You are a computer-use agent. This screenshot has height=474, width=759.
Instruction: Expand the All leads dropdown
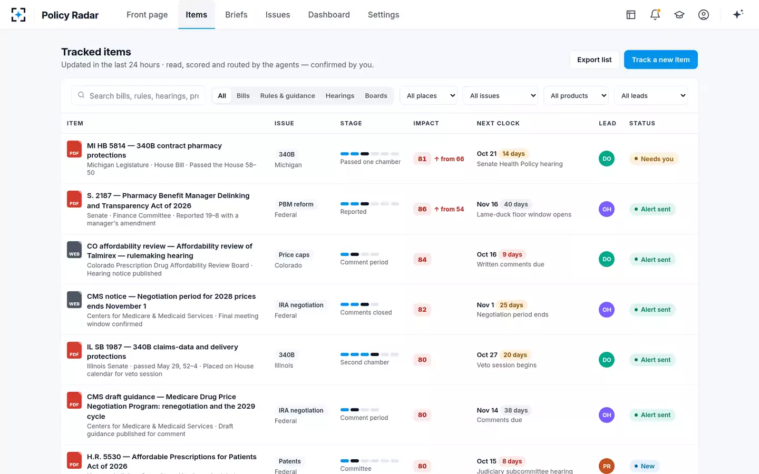[651, 95]
